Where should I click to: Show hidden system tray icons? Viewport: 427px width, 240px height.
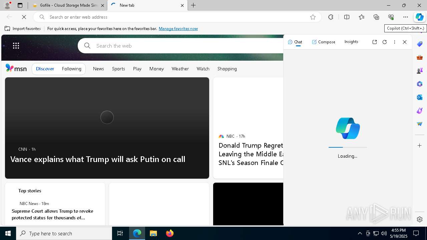[x=360, y=233]
